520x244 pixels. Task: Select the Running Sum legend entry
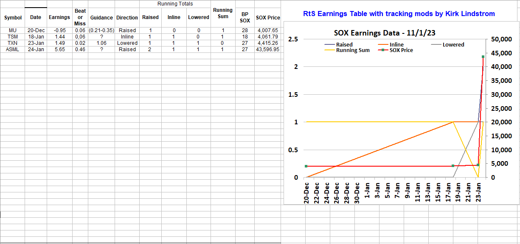(352, 50)
